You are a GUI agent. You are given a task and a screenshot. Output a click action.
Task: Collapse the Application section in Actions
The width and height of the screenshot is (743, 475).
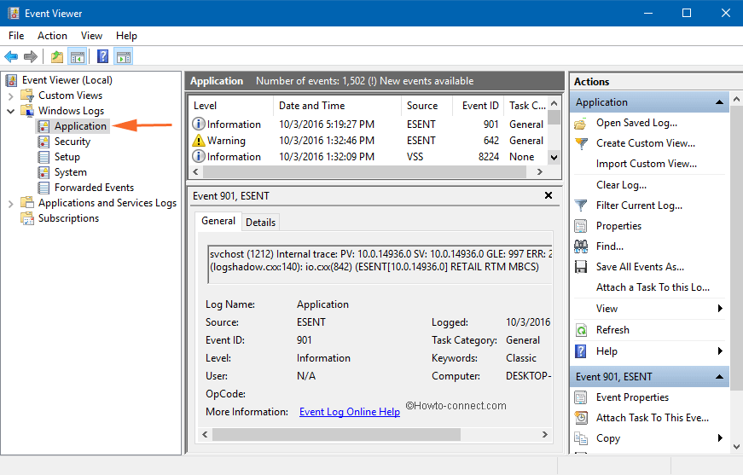(719, 102)
